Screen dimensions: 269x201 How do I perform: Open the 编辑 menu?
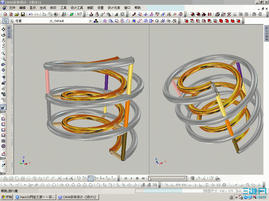point(22,8)
